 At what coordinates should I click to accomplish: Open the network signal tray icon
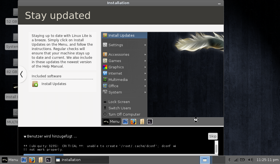[236, 160]
